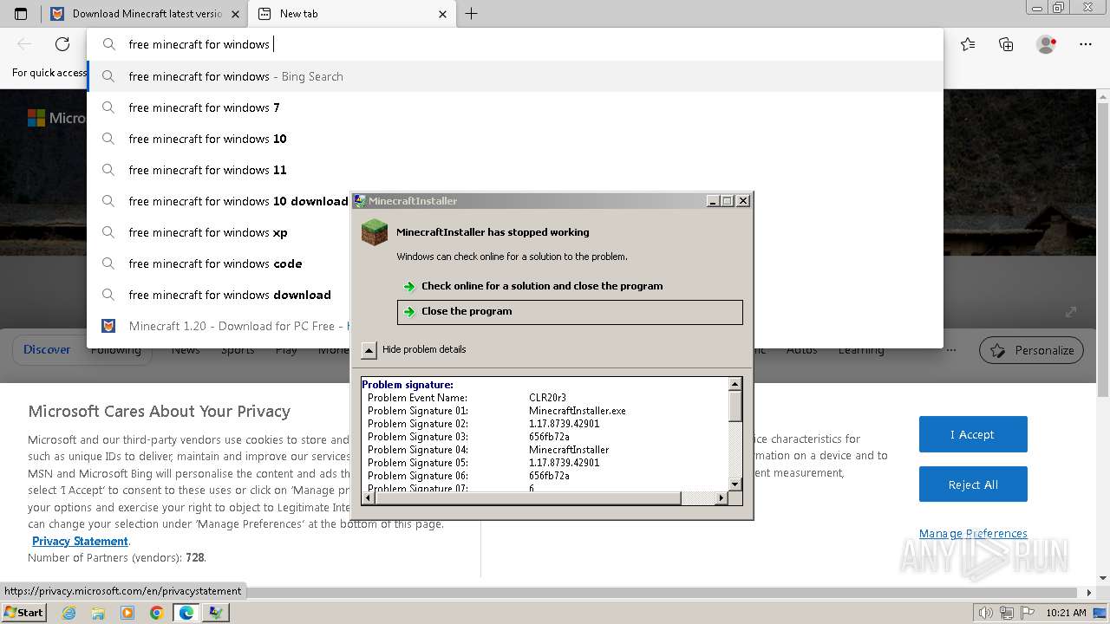Open the Edge tab actions menu icon
The height and width of the screenshot is (624, 1110).
(21, 14)
